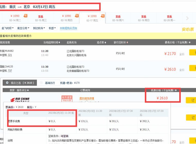Select 高端出行 radio option
Viewport: 196px width, 144px height.
pos(48,83)
